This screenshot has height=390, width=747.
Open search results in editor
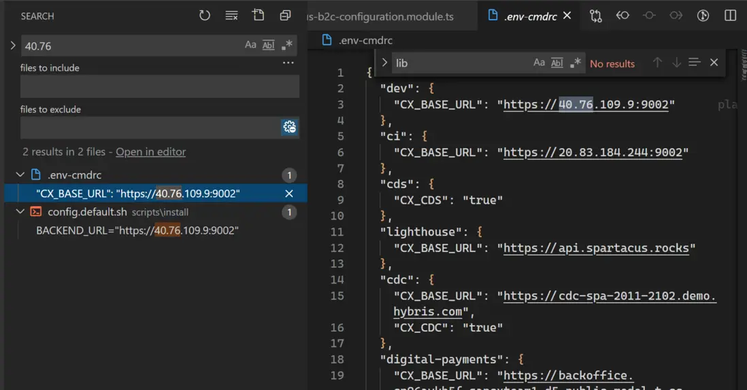[x=150, y=152]
